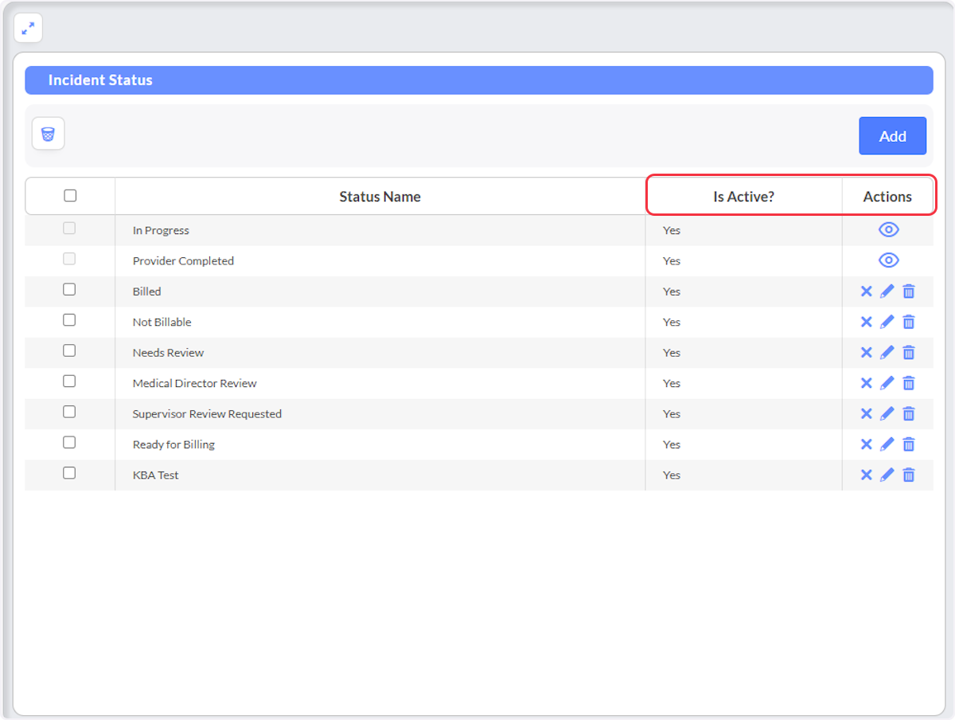The width and height of the screenshot is (955, 720).
Task: Check the KBA Test row checkbox
Action: (69, 472)
